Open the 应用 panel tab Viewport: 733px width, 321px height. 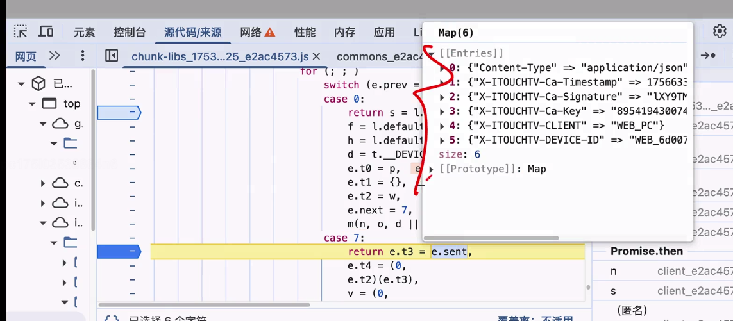click(384, 32)
